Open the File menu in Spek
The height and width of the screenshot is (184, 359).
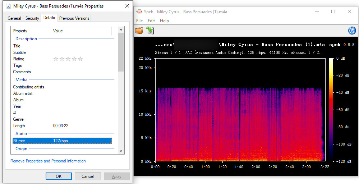coord(139,21)
